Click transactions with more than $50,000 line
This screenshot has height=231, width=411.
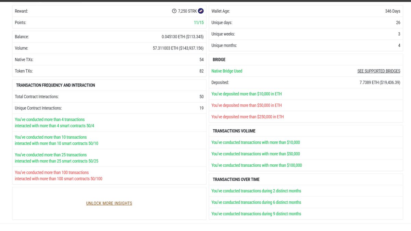(x=256, y=154)
